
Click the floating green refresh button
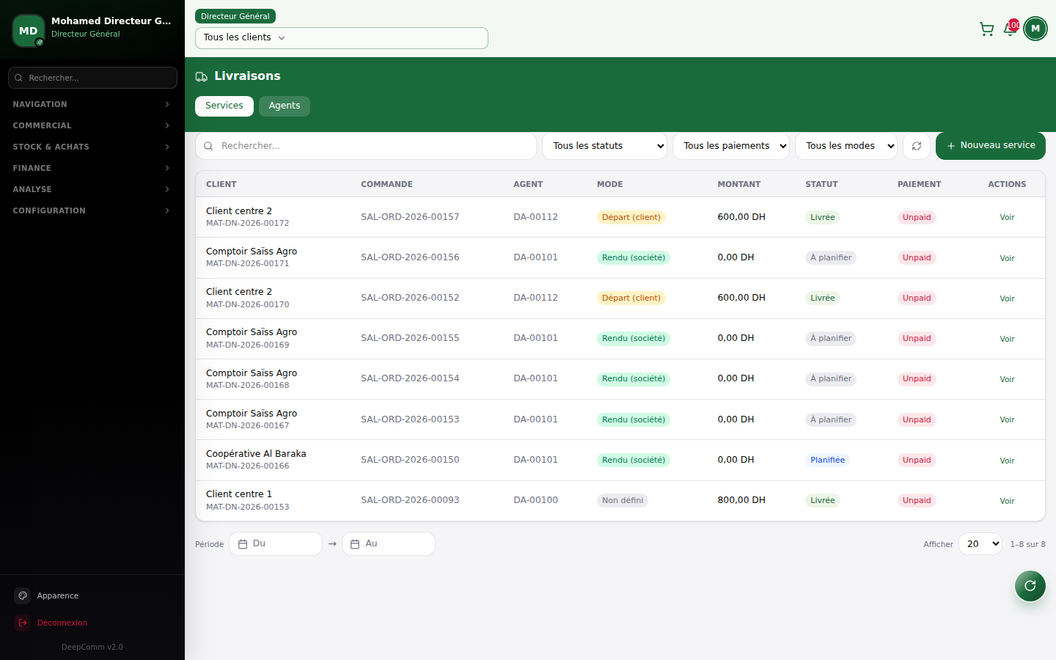(1030, 586)
